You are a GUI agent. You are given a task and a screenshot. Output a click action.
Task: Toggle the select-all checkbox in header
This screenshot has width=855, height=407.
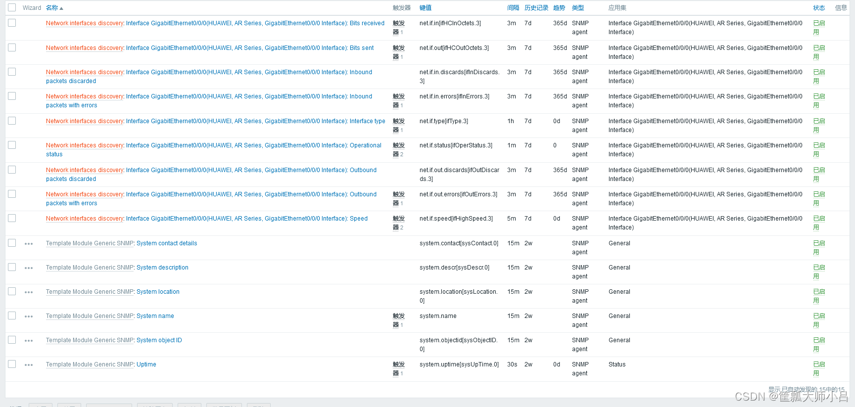click(12, 7)
